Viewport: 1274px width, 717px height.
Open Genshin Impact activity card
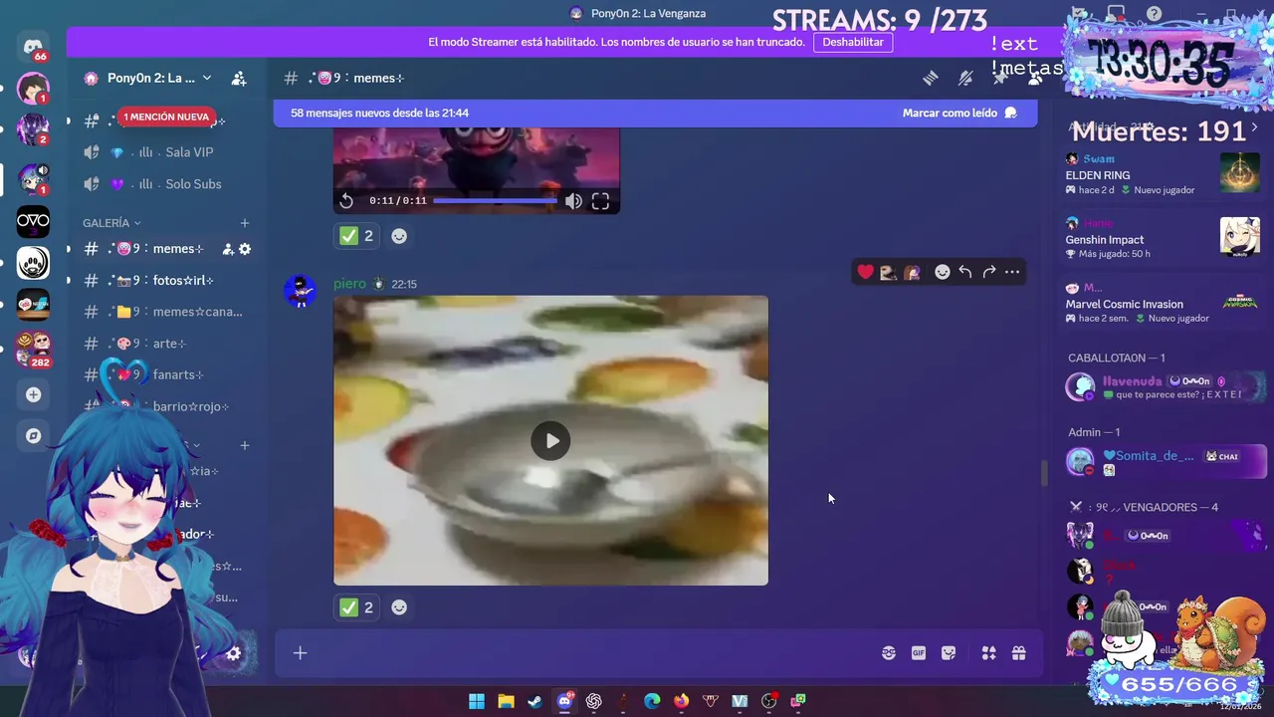pyautogui.click(x=1163, y=239)
